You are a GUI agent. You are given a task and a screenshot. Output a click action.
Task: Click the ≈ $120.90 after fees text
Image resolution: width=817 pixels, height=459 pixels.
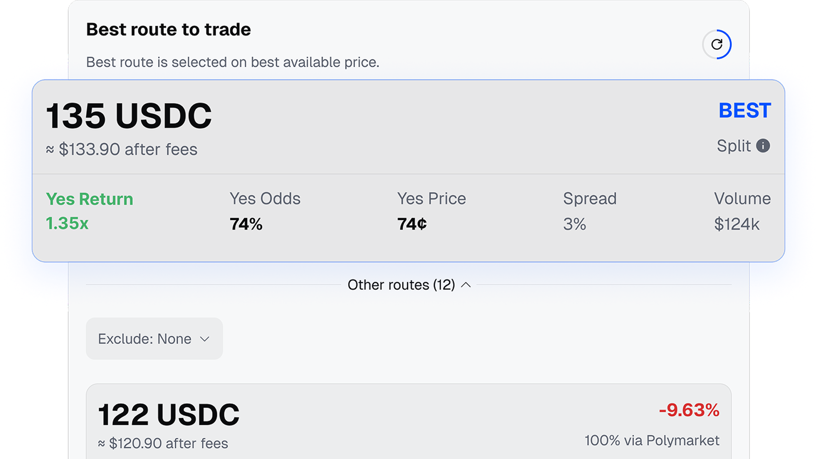[163, 443]
